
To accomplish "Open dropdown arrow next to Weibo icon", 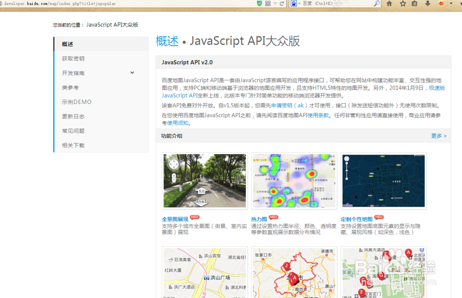I will [x=451, y=4].
